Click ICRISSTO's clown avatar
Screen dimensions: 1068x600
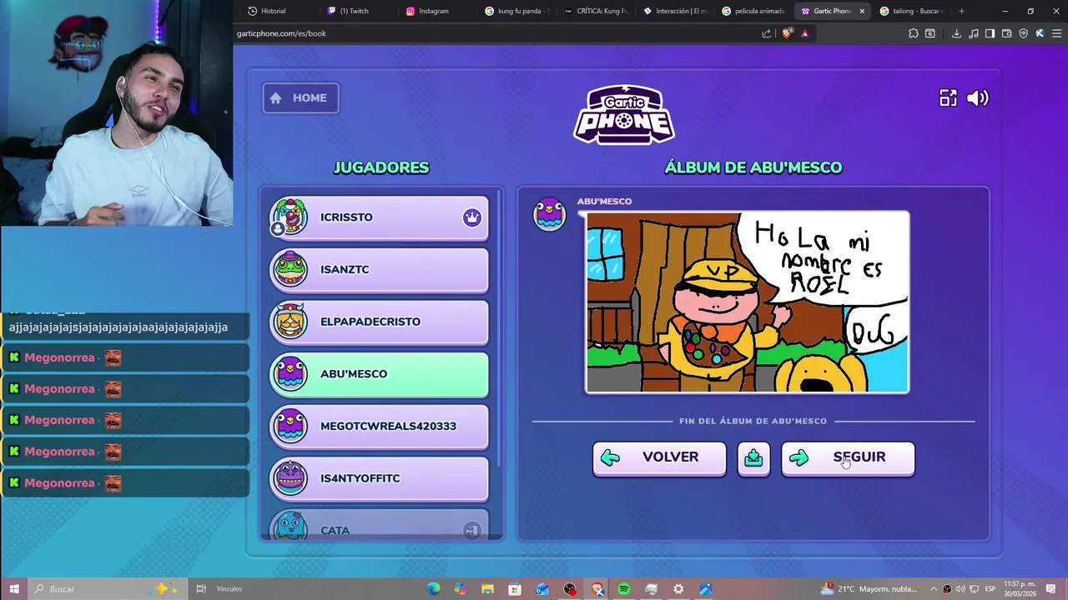tap(290, 217)
